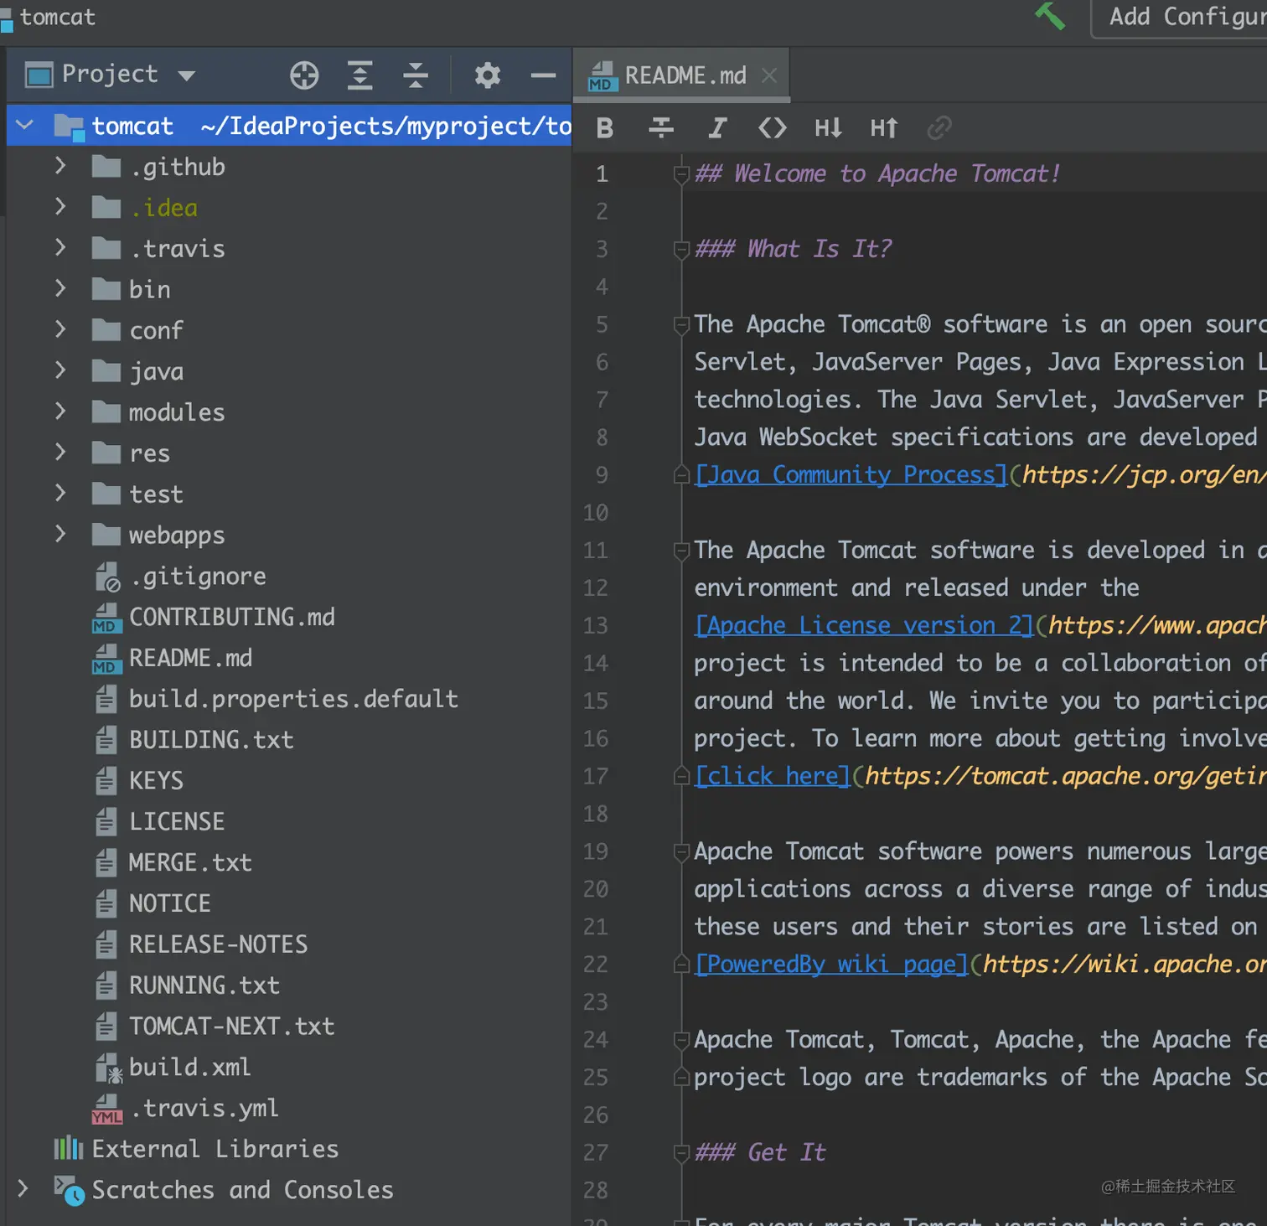Open build.xml in project tree
Image resolution: width=1267 pixels, height=1226 pixels.
189,1067
